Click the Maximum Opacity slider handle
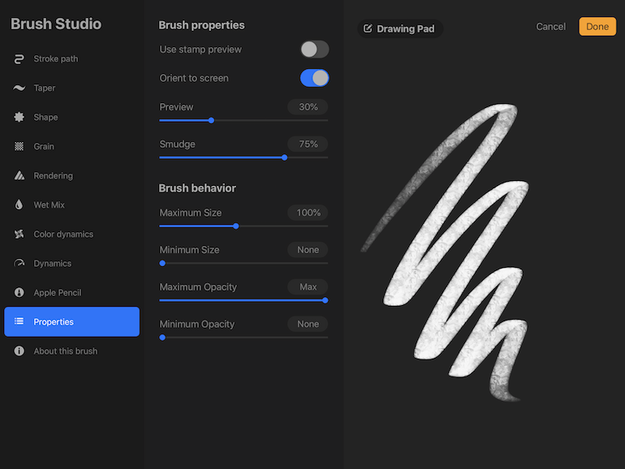The height and width of the screenshot is (469, 625). tap(325, 300)
